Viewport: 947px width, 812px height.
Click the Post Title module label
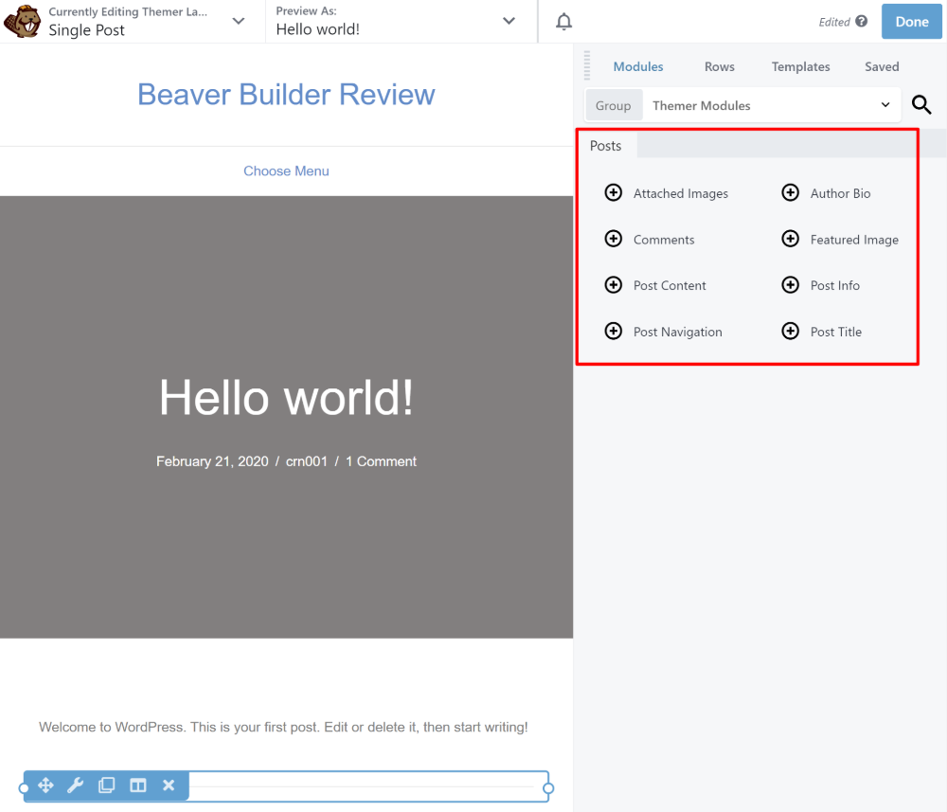pos(836,332)
